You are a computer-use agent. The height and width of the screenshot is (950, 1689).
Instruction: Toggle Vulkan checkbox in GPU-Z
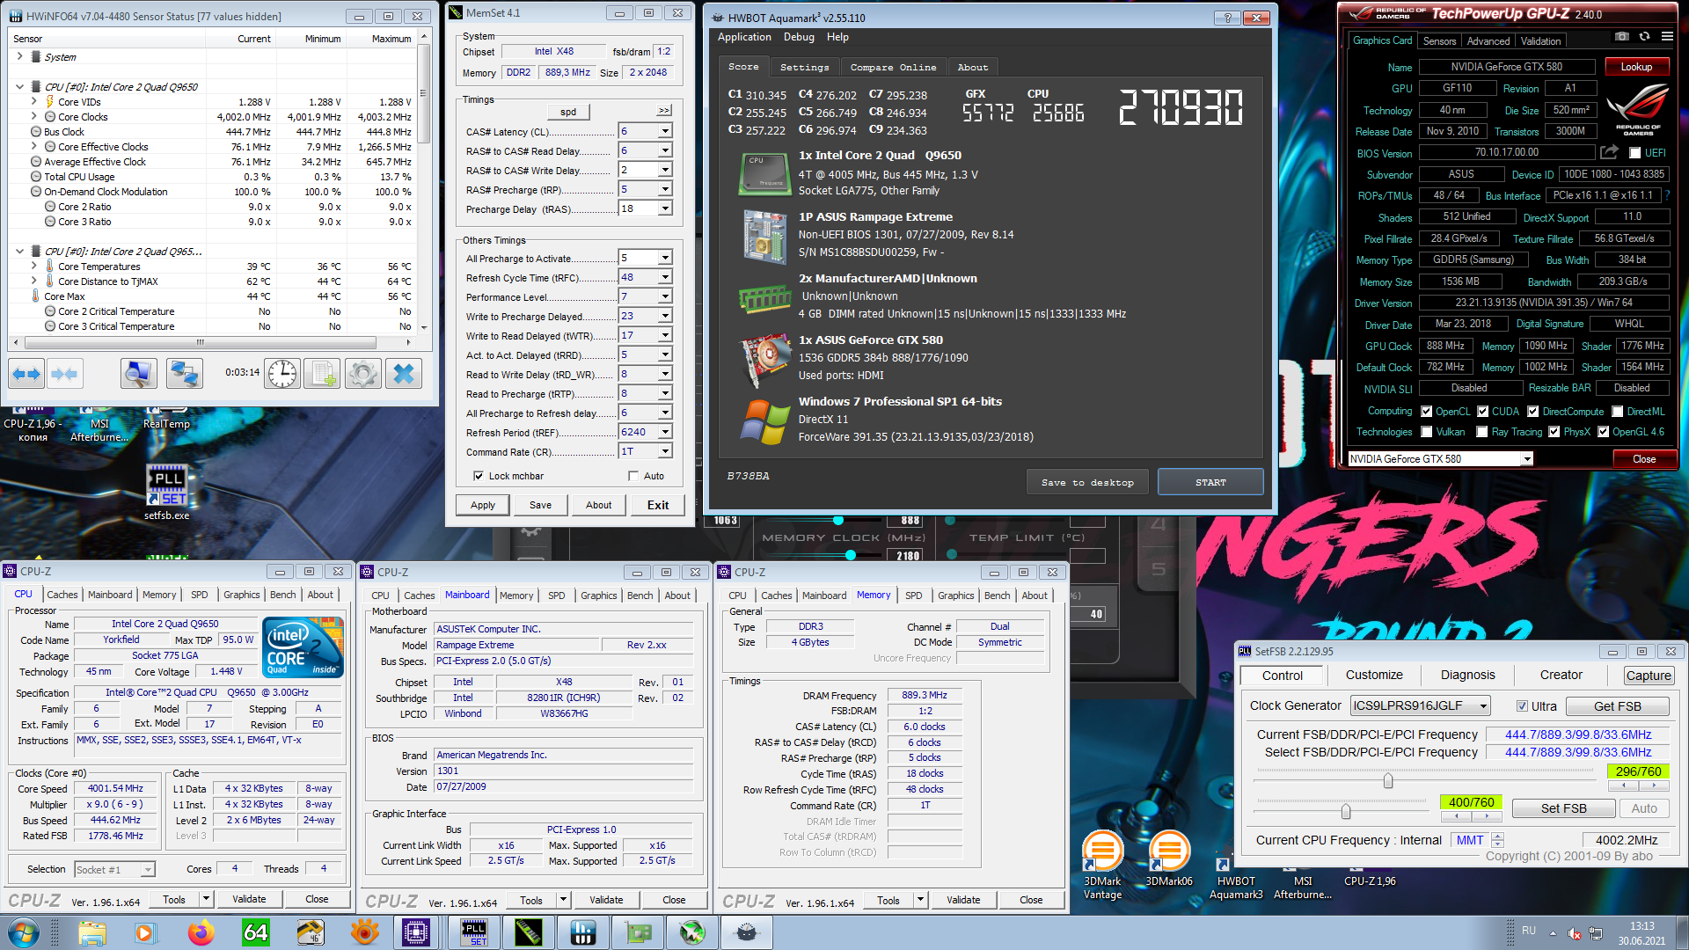(1427, 432)
